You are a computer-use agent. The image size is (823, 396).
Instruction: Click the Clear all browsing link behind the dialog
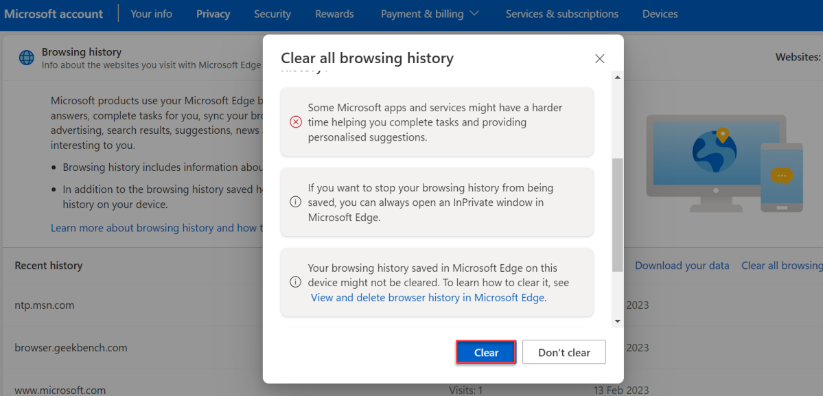[x=782, y=266]
